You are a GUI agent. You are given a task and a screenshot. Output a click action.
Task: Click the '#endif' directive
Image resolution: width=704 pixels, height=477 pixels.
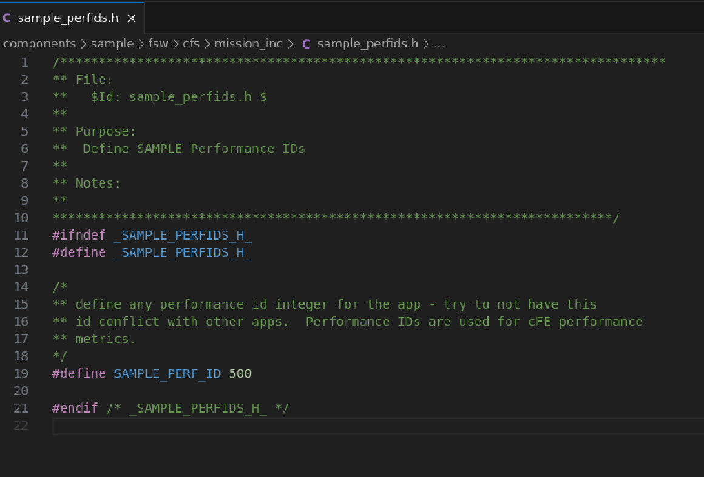coord(75,408)
